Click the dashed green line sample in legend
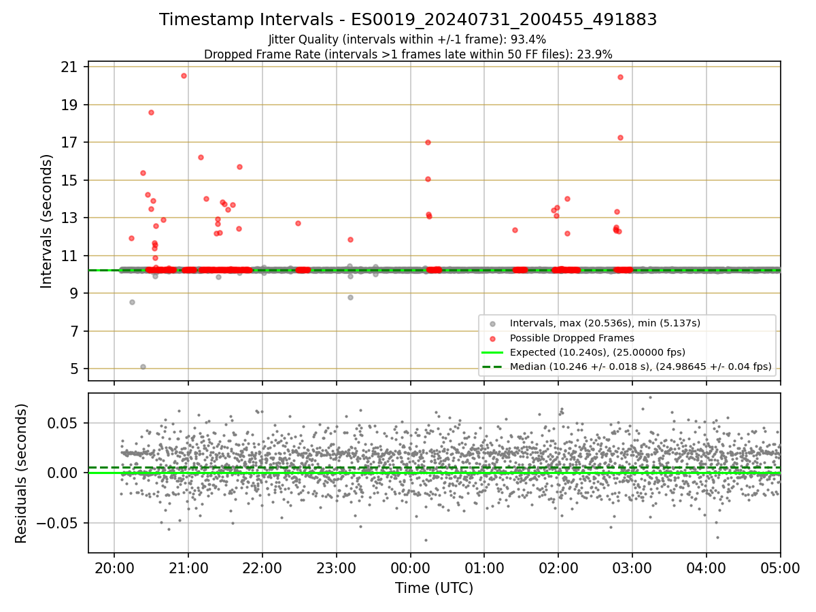 point(492,367)
